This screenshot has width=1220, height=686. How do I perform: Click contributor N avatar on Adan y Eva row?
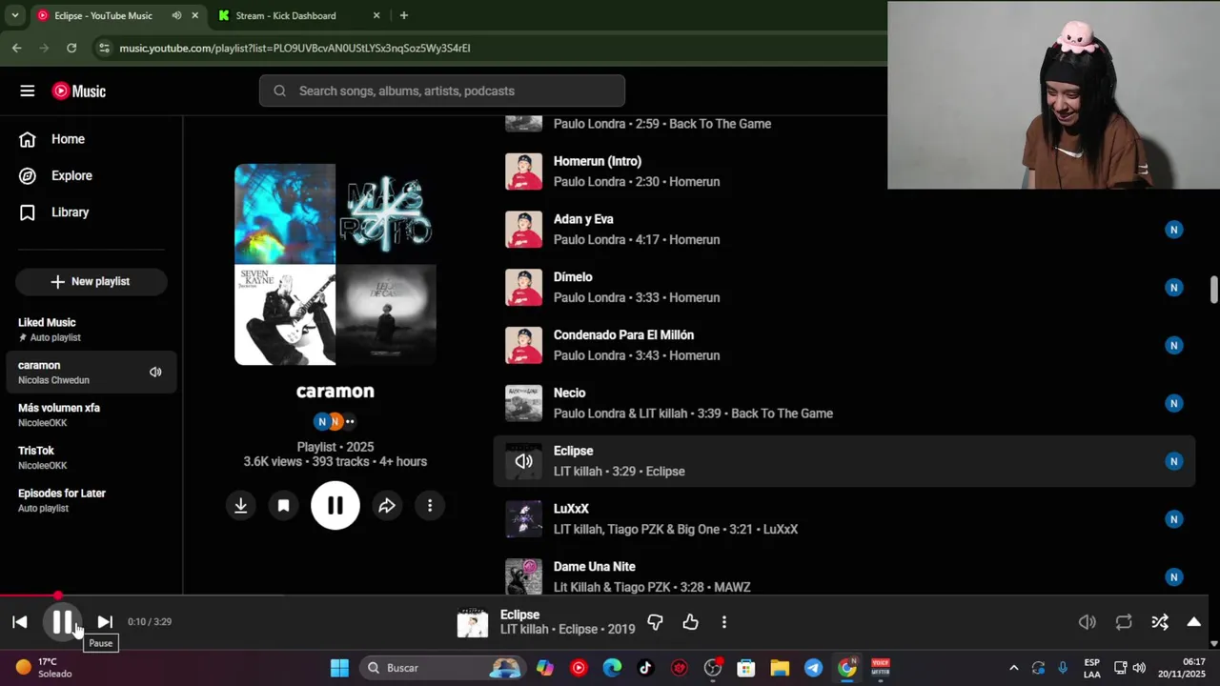1173,230
